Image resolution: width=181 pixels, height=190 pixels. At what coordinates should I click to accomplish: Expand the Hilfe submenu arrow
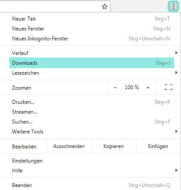pyautogui.click(x=176, y=170)
